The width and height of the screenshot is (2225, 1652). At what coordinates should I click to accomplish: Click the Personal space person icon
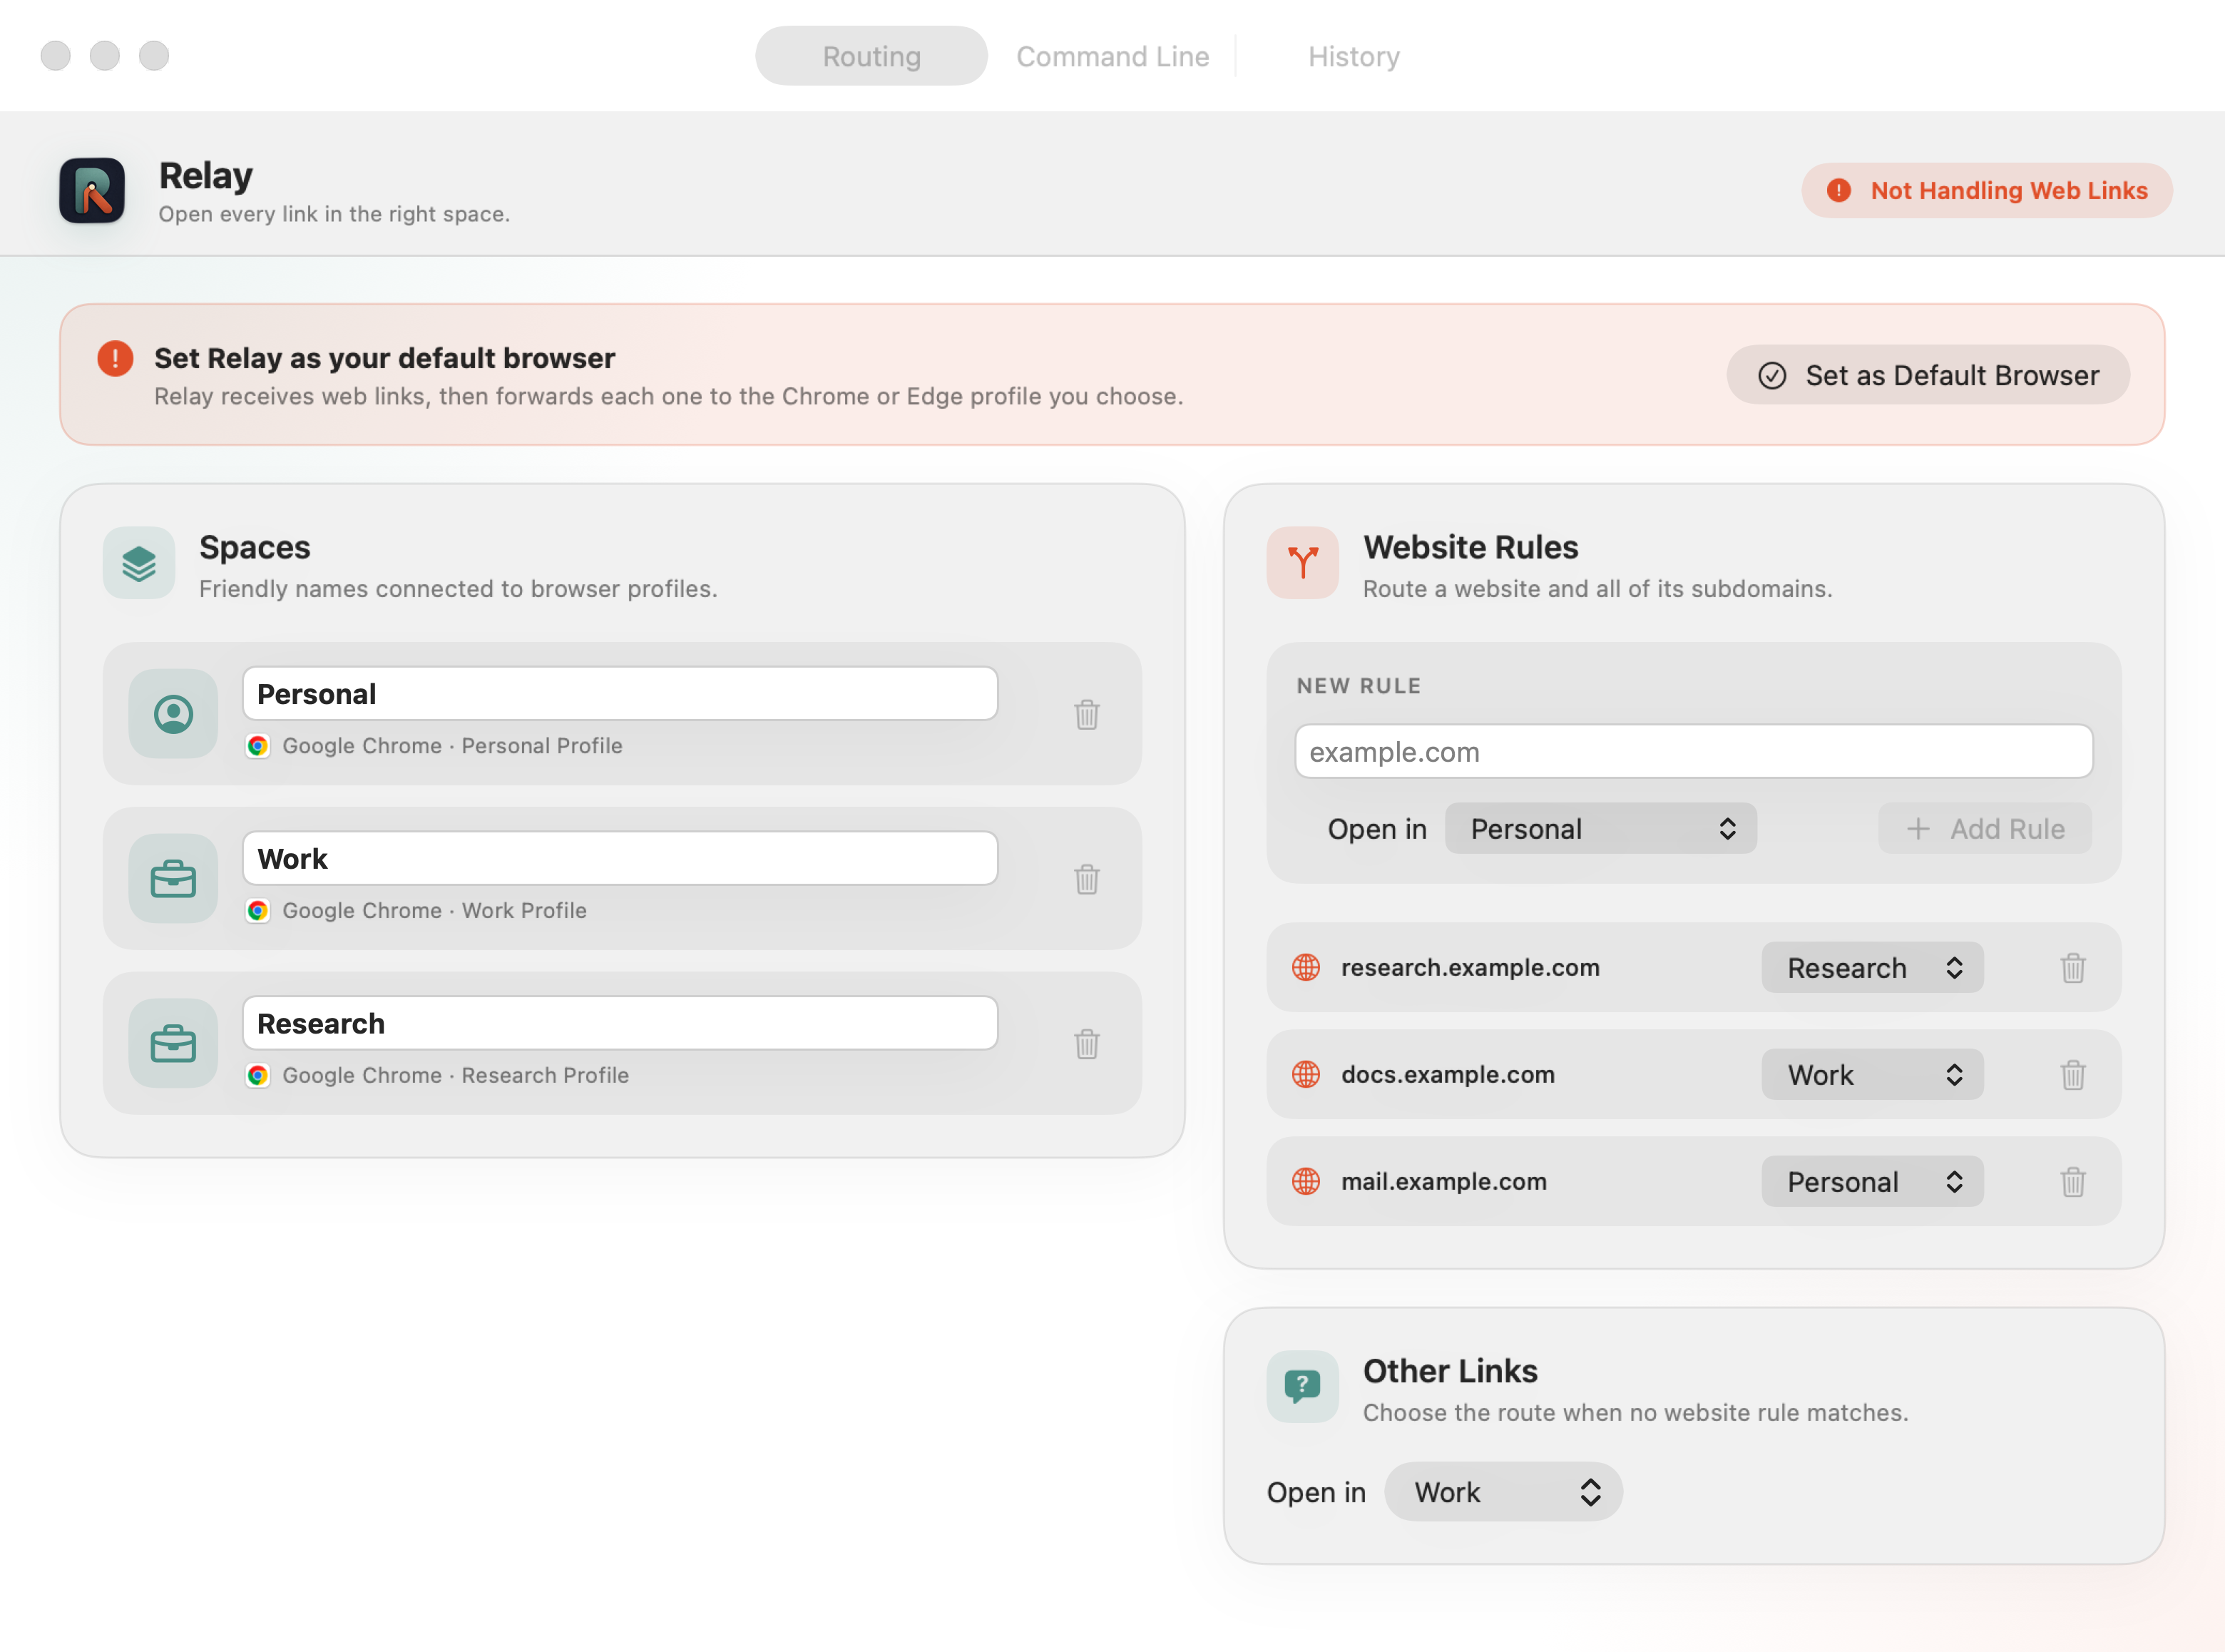[x=173, y=714]
